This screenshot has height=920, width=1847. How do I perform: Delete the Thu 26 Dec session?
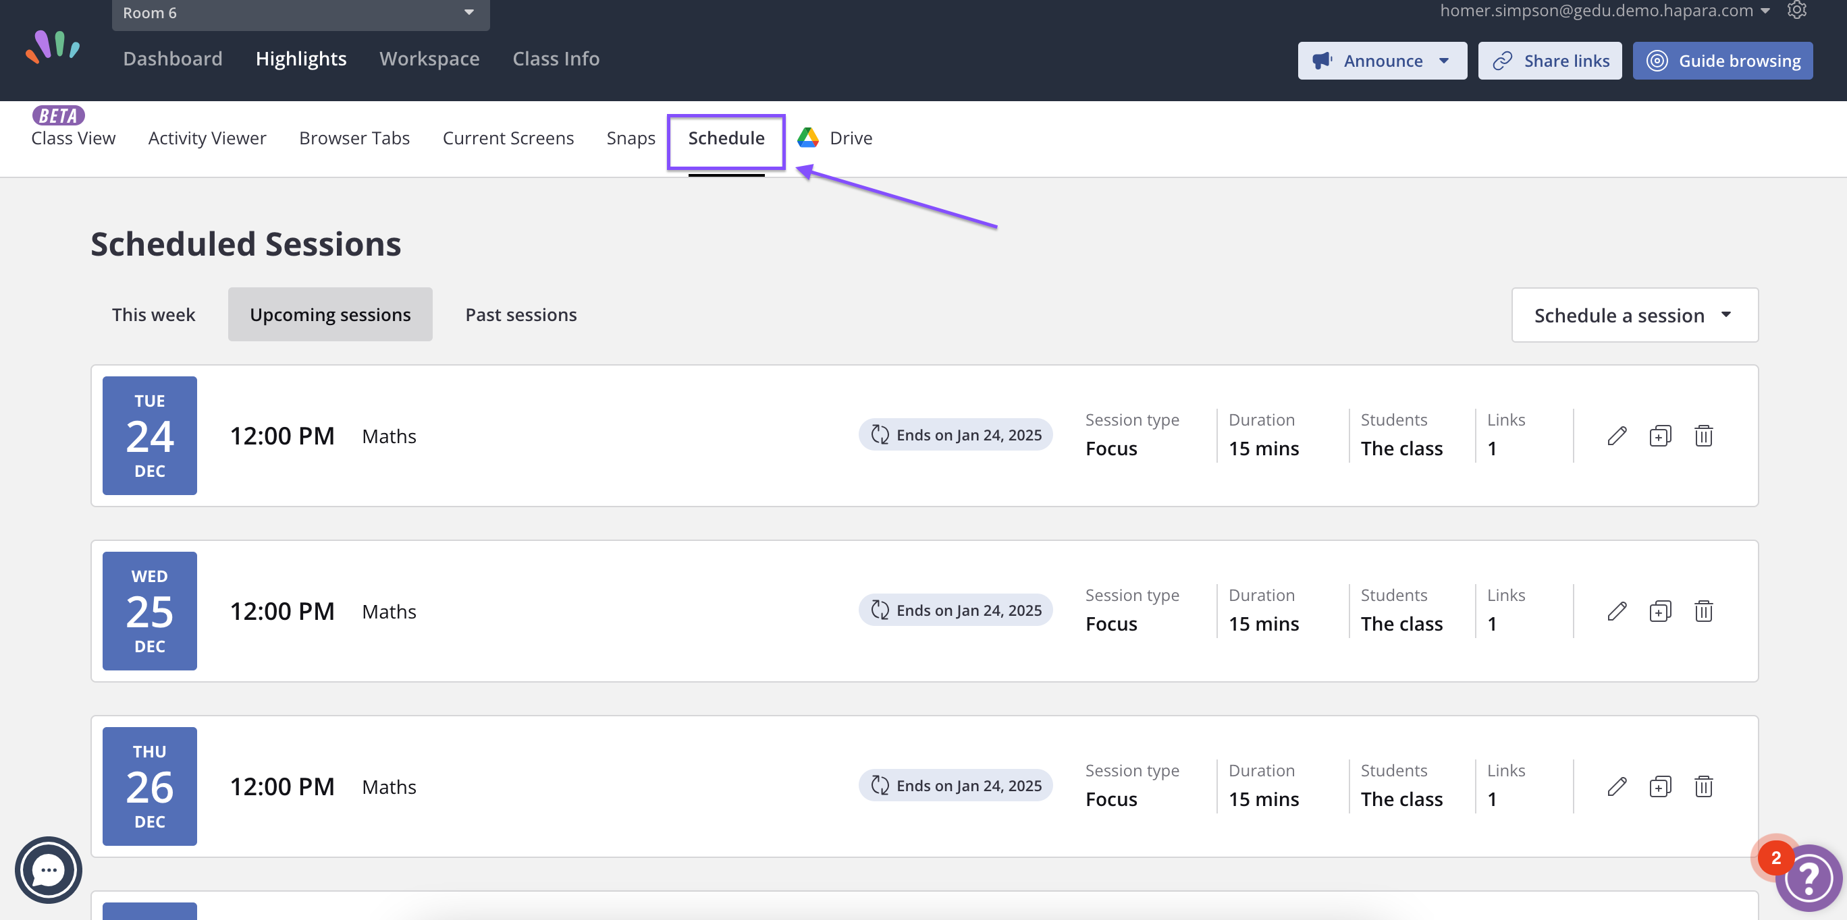[x=1704, y=786]
